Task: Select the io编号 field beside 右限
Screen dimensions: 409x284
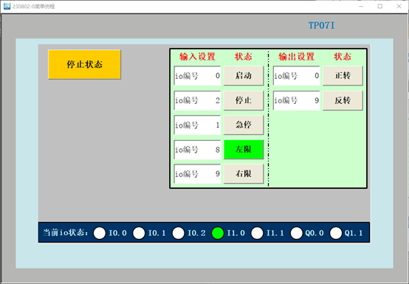Action: [197, 174]
